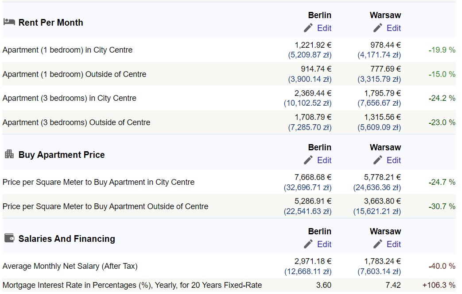The width and height of the screenshot is (462, 294).
Task: Open the Edit link for Warsaw rent prices
Action: (394, 28)
